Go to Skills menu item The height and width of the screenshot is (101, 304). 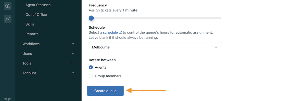[30, 24]
